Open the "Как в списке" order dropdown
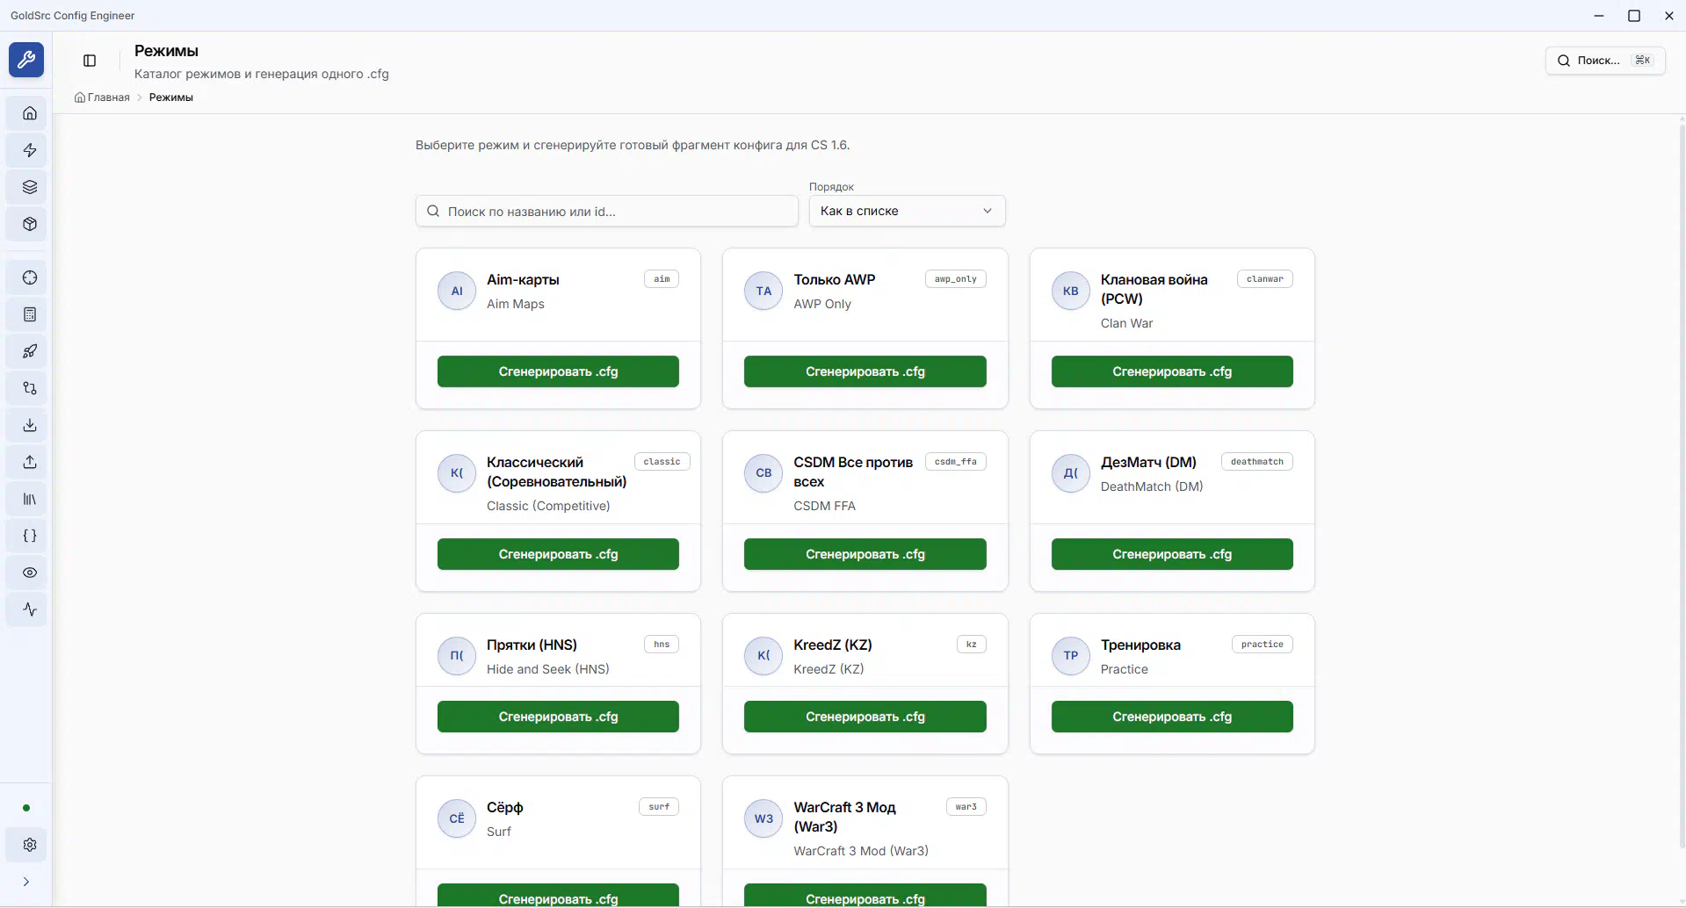Viewport: 1686px width, 908px height. pos(907,211)
